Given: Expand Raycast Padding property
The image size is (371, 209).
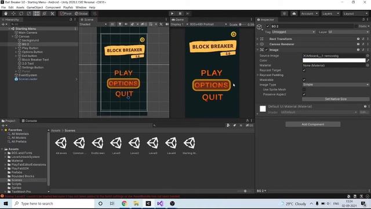Looking at the screenshot, I should [257, 75].
